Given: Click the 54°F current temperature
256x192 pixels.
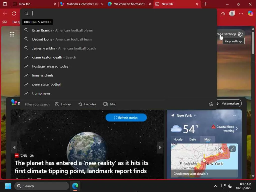Looking at the screenshot, I should [191, 129].
